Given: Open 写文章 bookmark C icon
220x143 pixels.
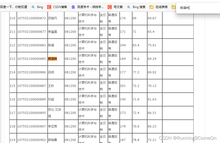Looking at the screenshot, I should 110,7.
